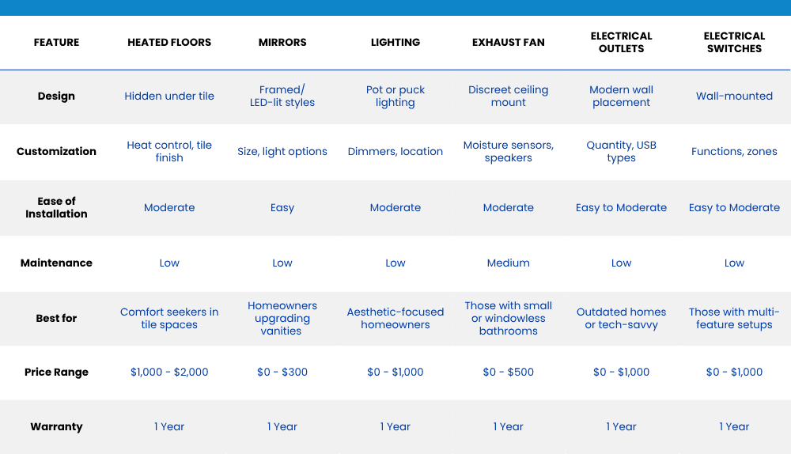Click the Feature header cell
This screenshot has width=791, height=454.
[x=56, y=43]
